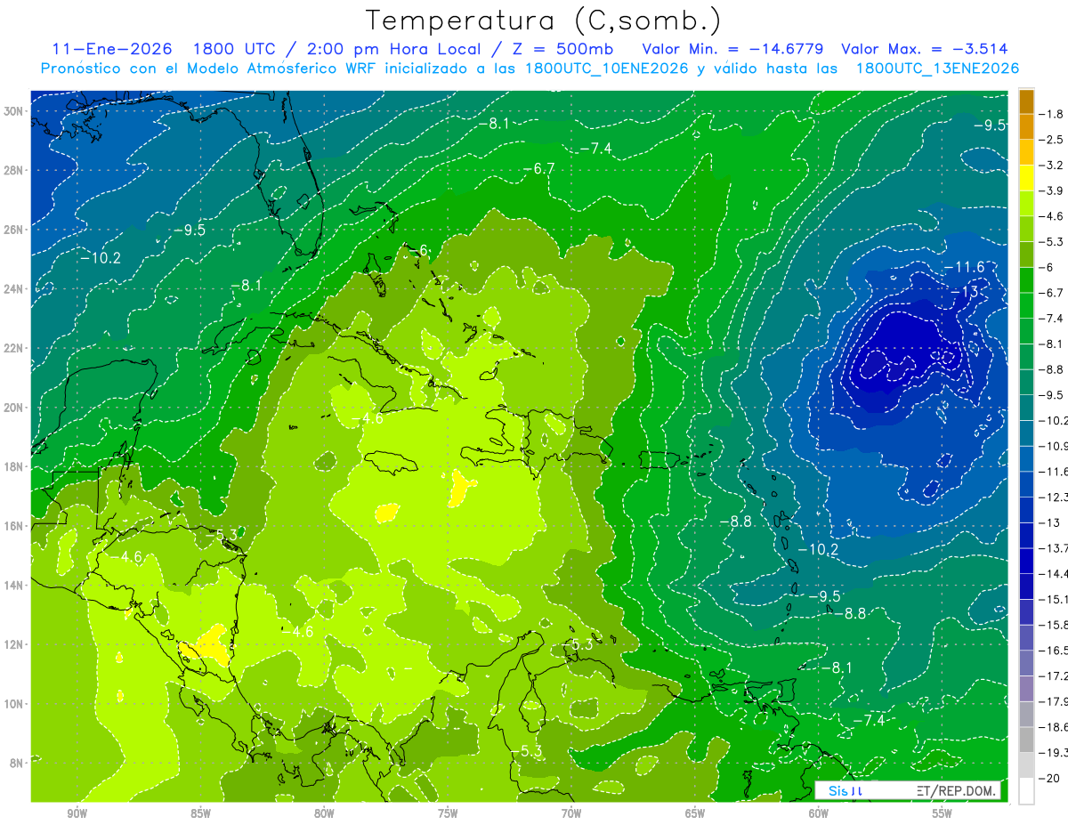Image resolution: width=1068 pixels, height=825 pixels.
Task: Click the colorbar value '-1.8'
Action: [x=1051, y=114]
